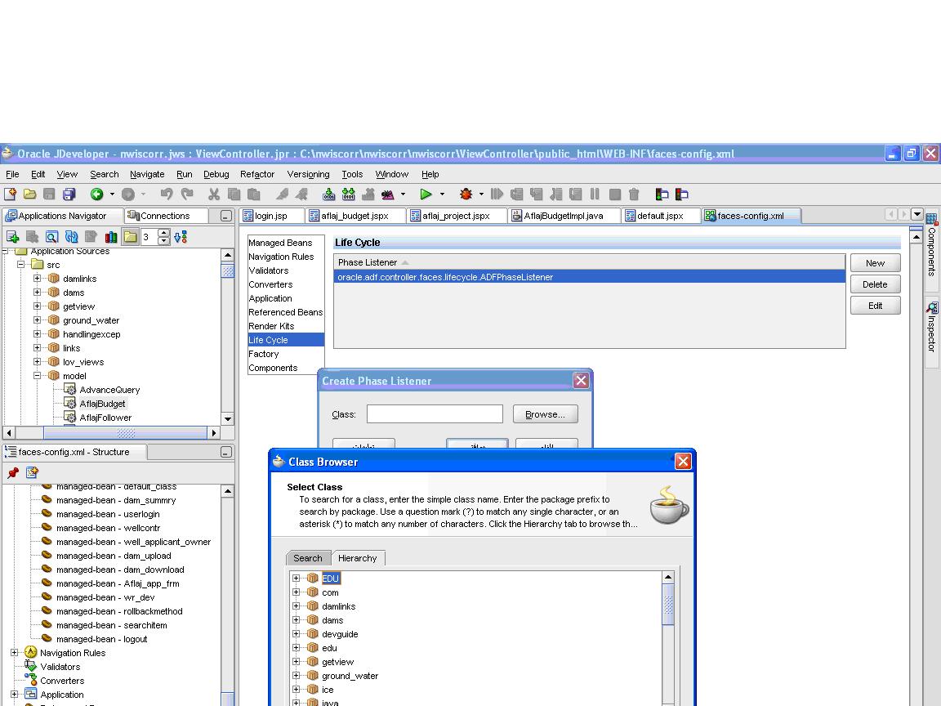
Task: Expand the com package in Class Browser
Action: (297, 592)
